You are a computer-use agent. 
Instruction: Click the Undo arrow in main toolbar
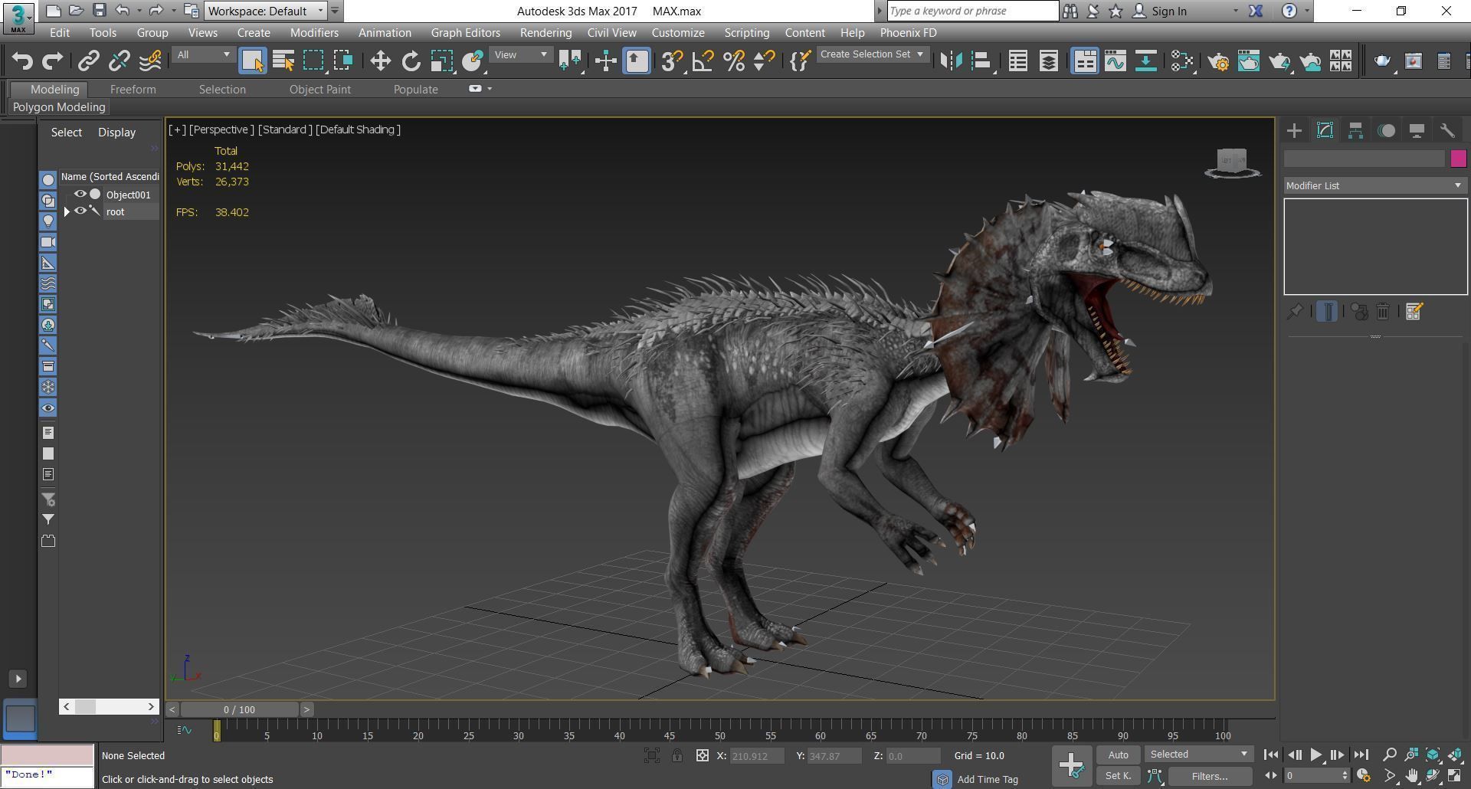22,61
